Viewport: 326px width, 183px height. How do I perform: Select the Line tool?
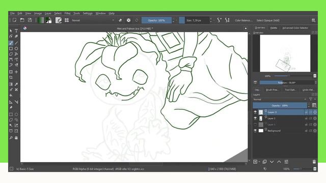[16, 43]
